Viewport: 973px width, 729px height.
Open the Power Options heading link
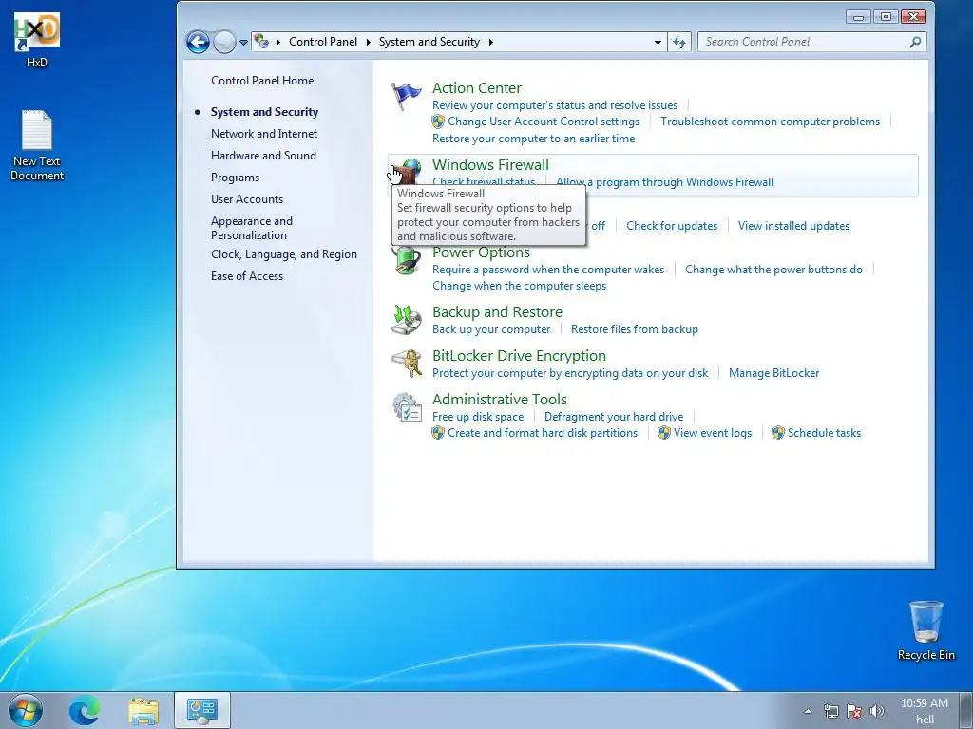click(481, 252)
